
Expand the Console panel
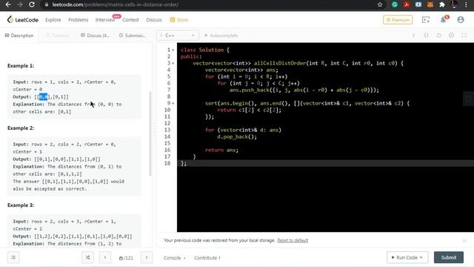click(175, 258)
